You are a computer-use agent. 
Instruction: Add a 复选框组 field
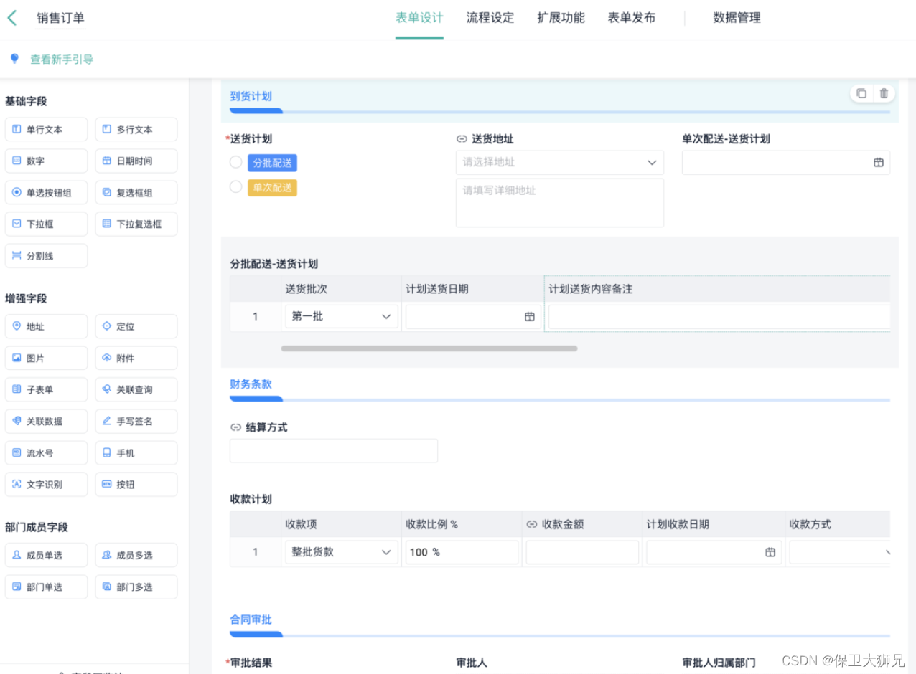click(x=136, y=193)
